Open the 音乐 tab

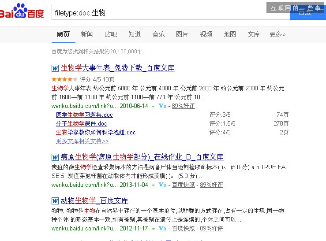158,34
